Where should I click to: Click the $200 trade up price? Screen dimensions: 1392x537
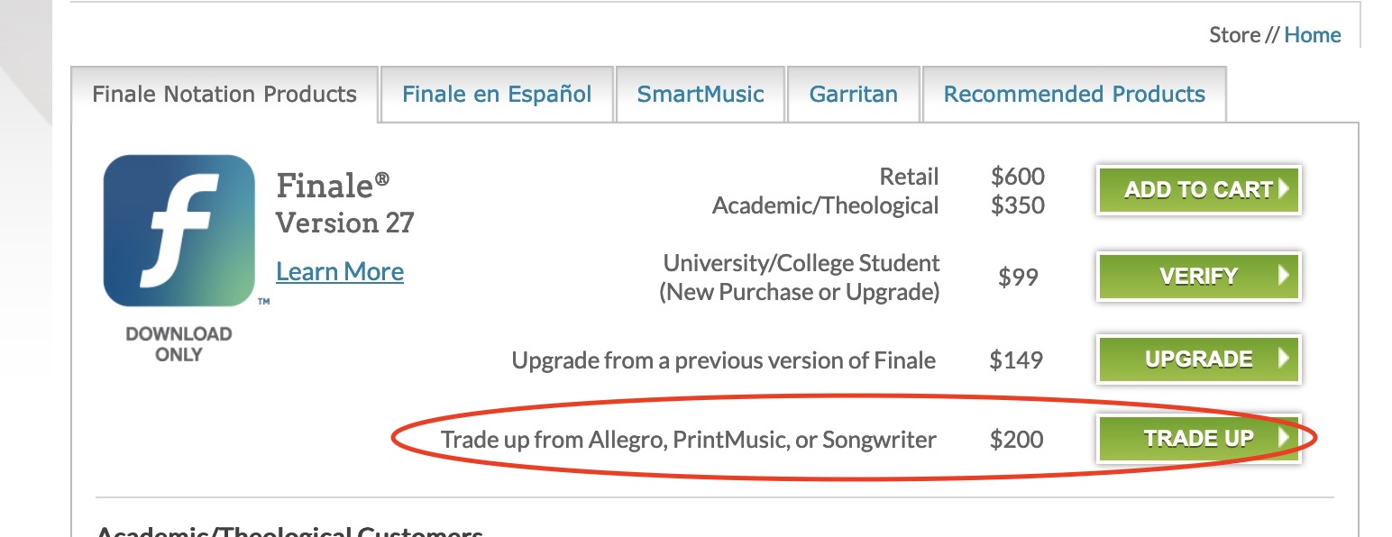coord(1016,440)
